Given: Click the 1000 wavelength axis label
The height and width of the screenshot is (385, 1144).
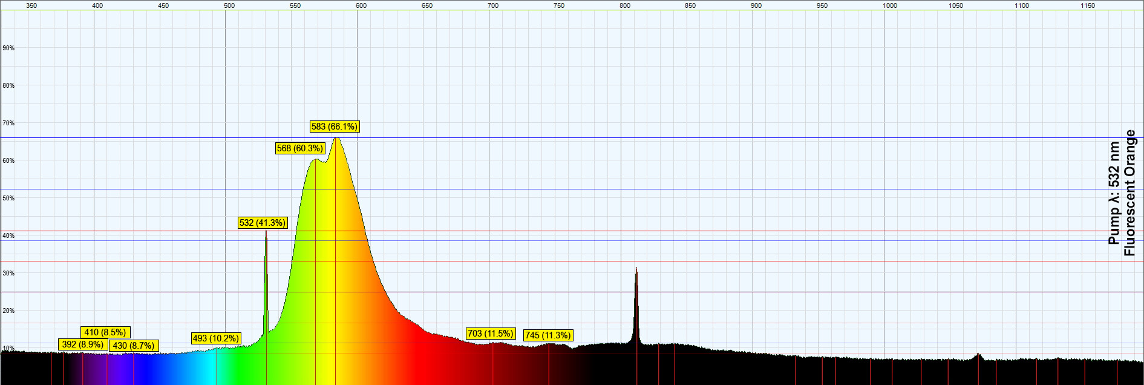Looking at the screenshot, I should tap(890, 5).
